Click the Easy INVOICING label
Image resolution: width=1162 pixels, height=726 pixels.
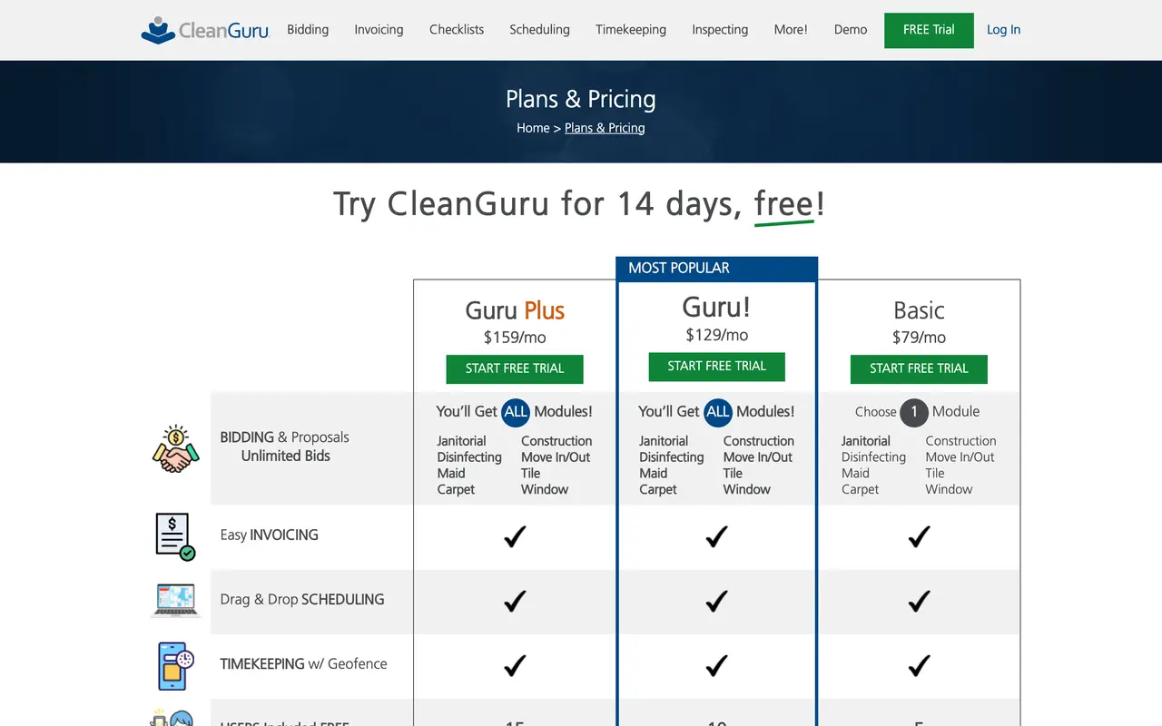[269, 535]
